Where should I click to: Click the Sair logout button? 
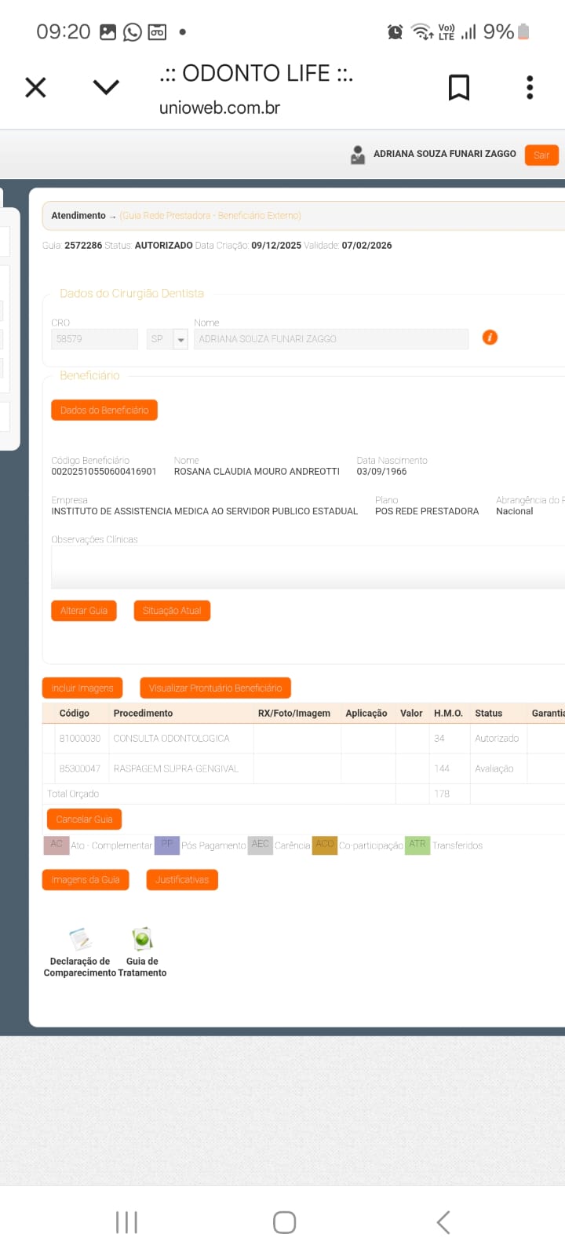pos(541,155)
